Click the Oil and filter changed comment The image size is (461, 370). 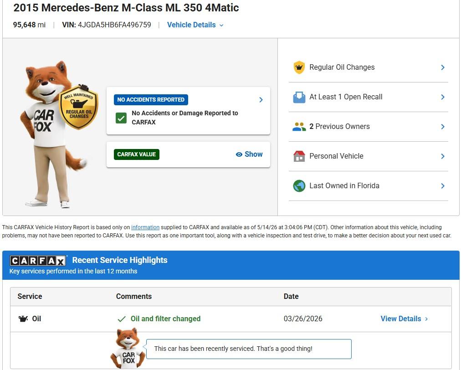point(165,319)
